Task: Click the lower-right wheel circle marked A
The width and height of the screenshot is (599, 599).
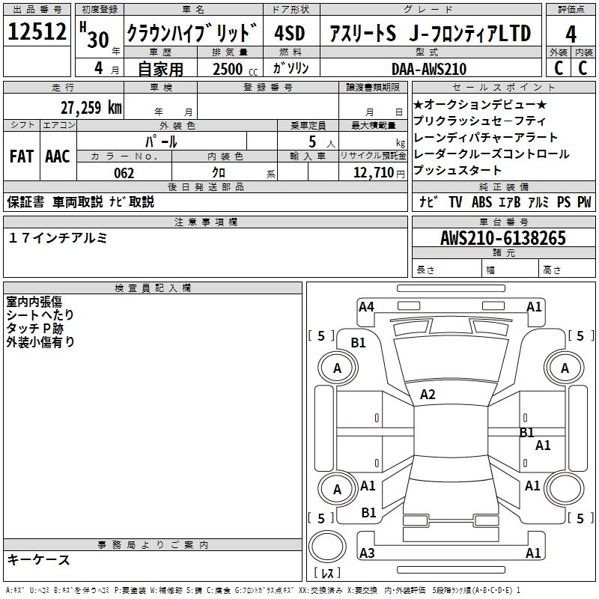Action: (x=565, y=489)
